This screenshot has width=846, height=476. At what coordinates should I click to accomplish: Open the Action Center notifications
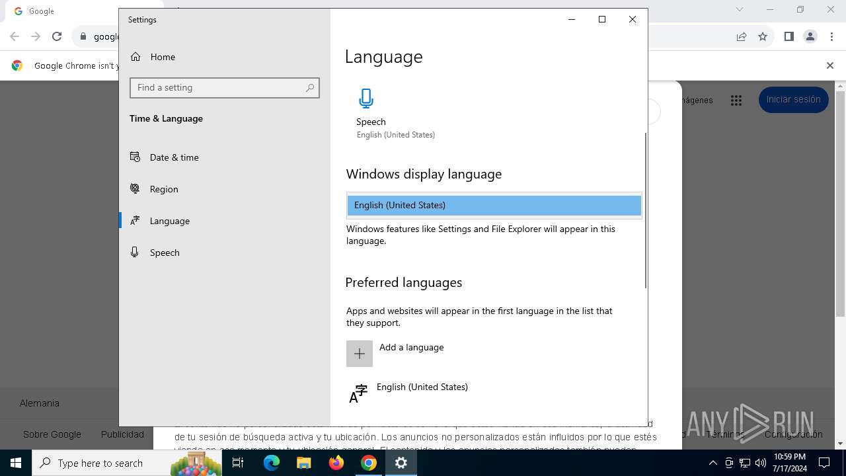point(824,463)
